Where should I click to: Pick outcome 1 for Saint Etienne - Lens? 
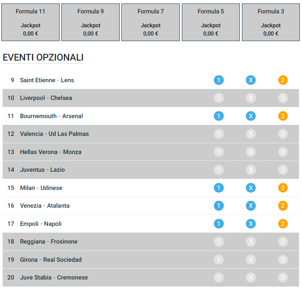[x=219, y=80]
